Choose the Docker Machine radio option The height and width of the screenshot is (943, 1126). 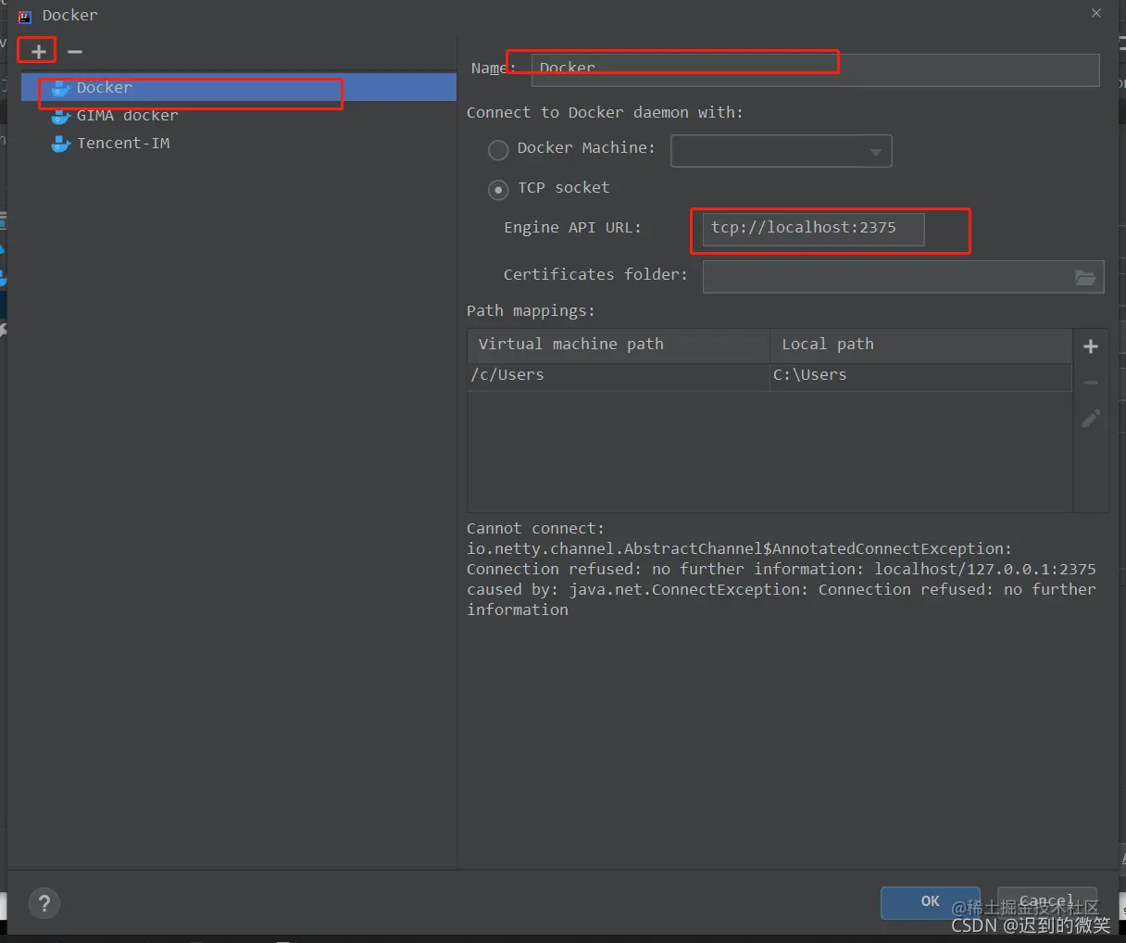(498, 149)
